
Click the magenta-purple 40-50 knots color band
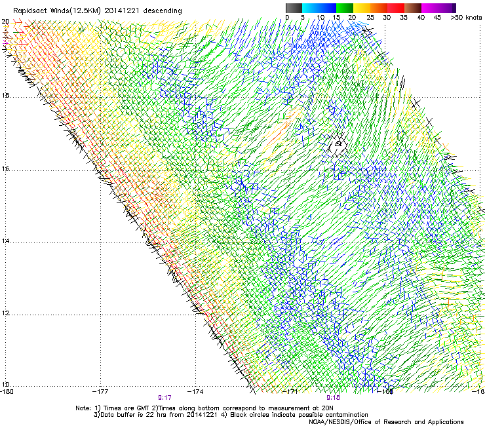(x=438, y=8)
